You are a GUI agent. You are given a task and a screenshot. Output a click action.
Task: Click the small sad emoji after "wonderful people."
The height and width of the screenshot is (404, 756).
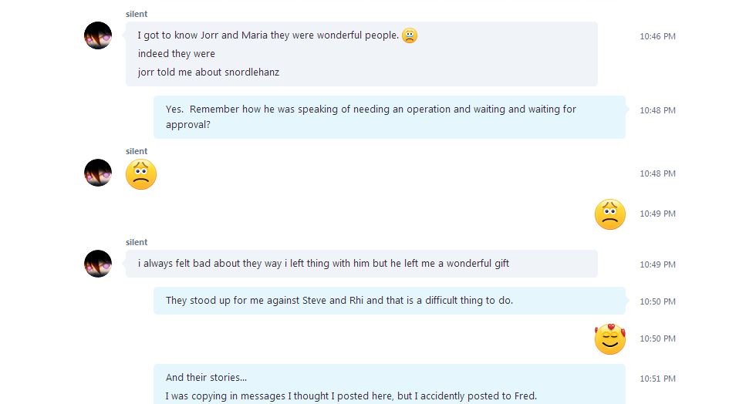tap(410, 35)
